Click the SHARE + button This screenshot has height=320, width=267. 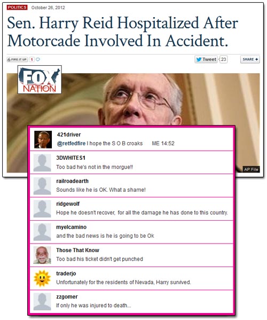(250, 59)
